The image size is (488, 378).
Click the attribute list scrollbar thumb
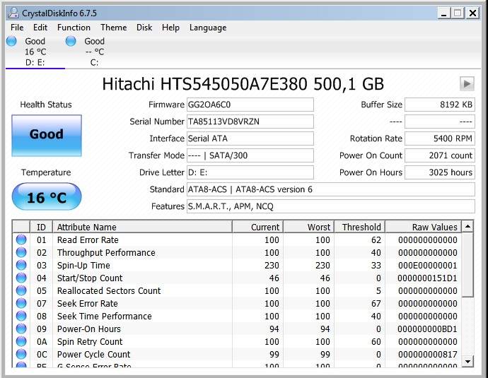click(467, 264)
